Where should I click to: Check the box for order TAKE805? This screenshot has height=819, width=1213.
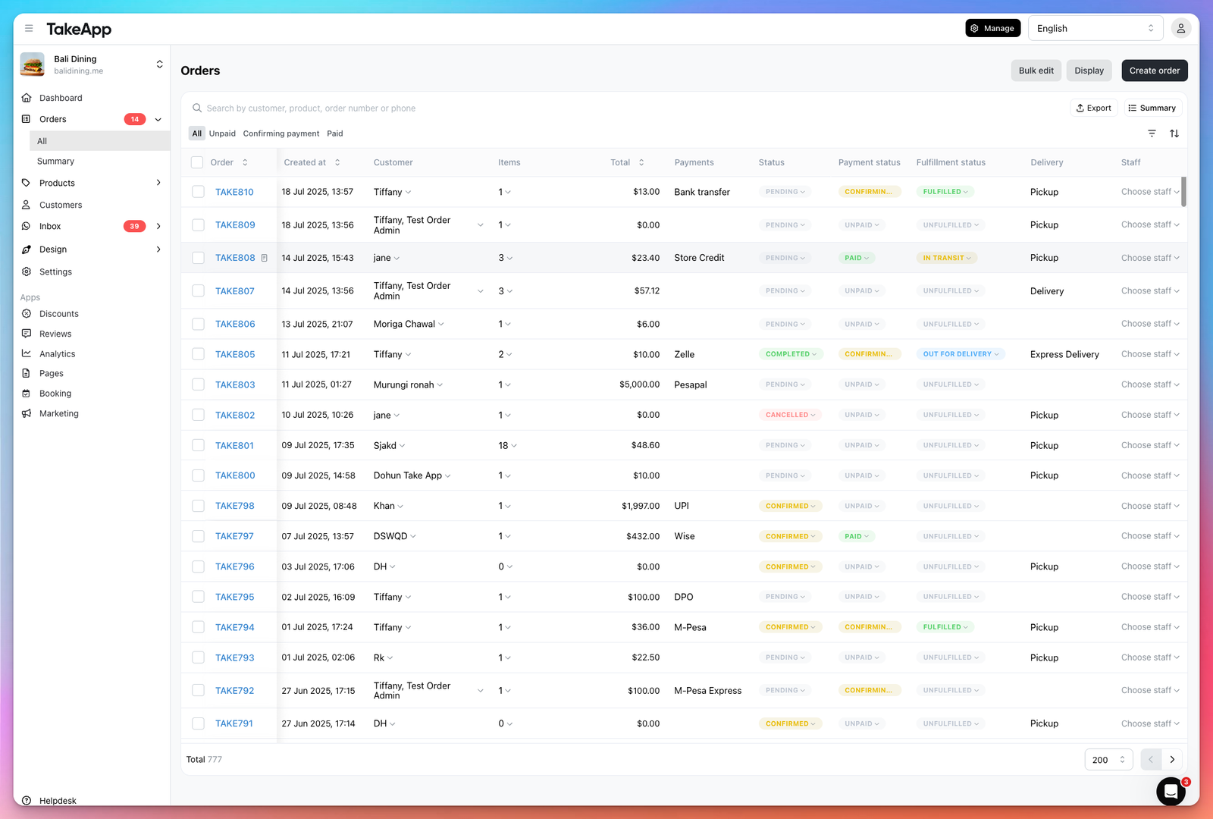198,354
